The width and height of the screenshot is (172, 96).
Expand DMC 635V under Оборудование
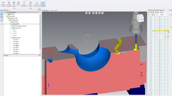7,14
